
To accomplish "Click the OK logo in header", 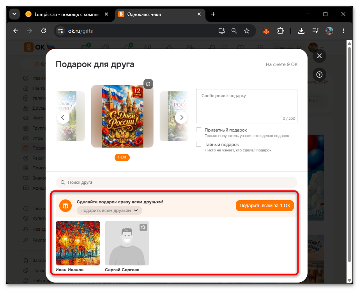I will (x=35, y=47).
